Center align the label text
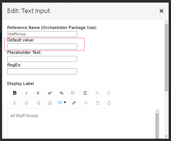This screenshot has height=141, width=171. pyautogui.click(x=26, y=103)
